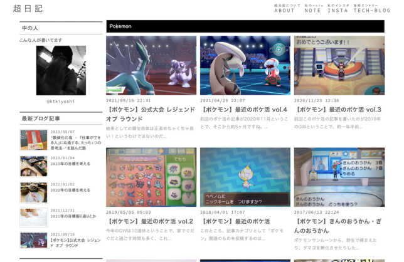404x262 pixels.
Task: Open sidebar post about 数値化の鬼 book
Action: click(x=76, y=143)
